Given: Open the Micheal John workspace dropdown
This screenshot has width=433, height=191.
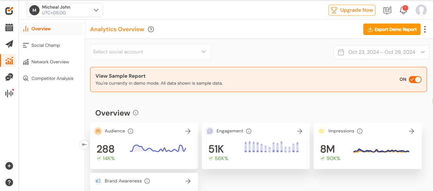Looking at the screenshot, I should 65,10.
